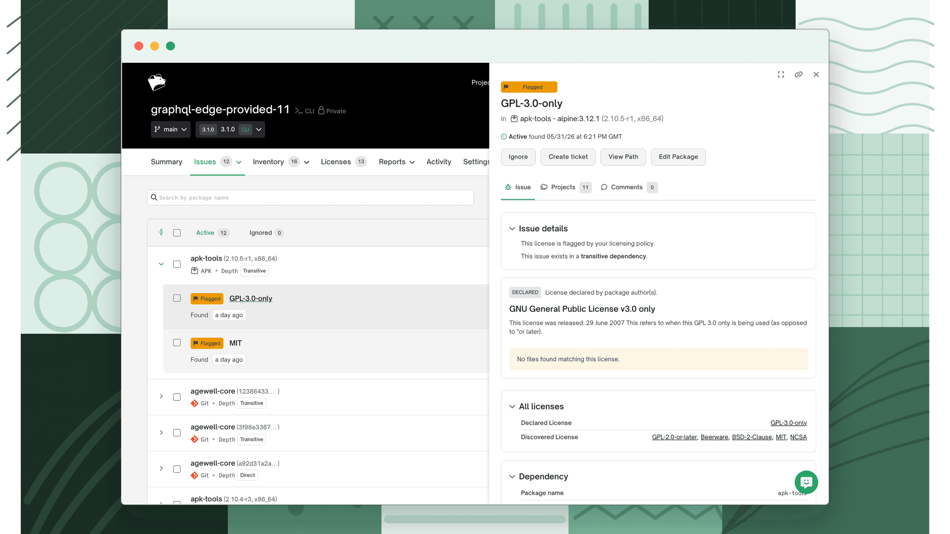Show the Active issues filter
This screenshot has width=950, height=534.
212,233
